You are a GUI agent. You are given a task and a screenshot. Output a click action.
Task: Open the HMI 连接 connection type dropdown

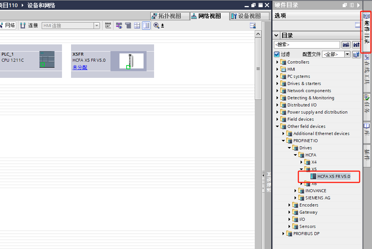click(97, 26)
